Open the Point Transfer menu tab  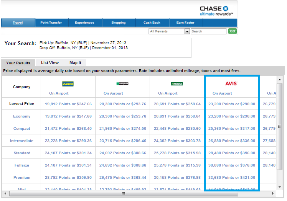51,23
